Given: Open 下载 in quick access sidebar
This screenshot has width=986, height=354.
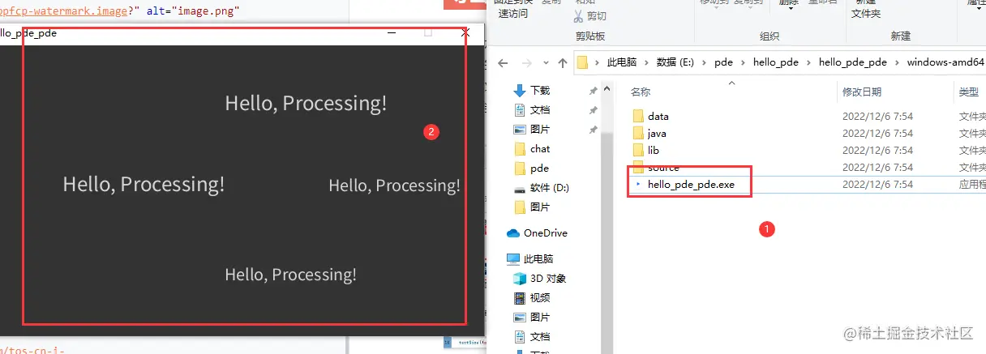Looking at the screenshot, I should coord(540,90).
